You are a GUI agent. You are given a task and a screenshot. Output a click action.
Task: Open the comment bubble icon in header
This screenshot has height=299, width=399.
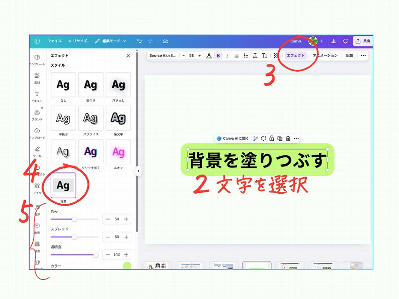[346, 41]
